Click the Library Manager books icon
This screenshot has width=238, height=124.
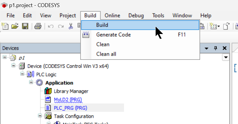click(48, 91)
